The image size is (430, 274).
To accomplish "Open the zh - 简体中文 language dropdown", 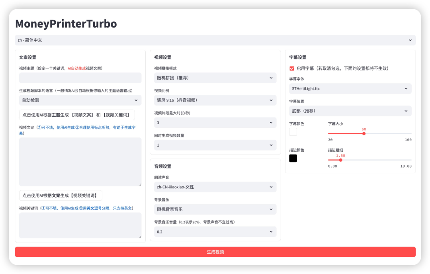I will tap(215, 40).
